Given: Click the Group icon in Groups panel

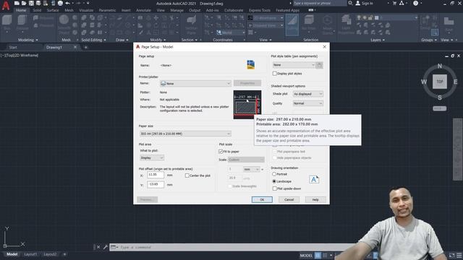Looking at the screenshot, I should [425, 23].
